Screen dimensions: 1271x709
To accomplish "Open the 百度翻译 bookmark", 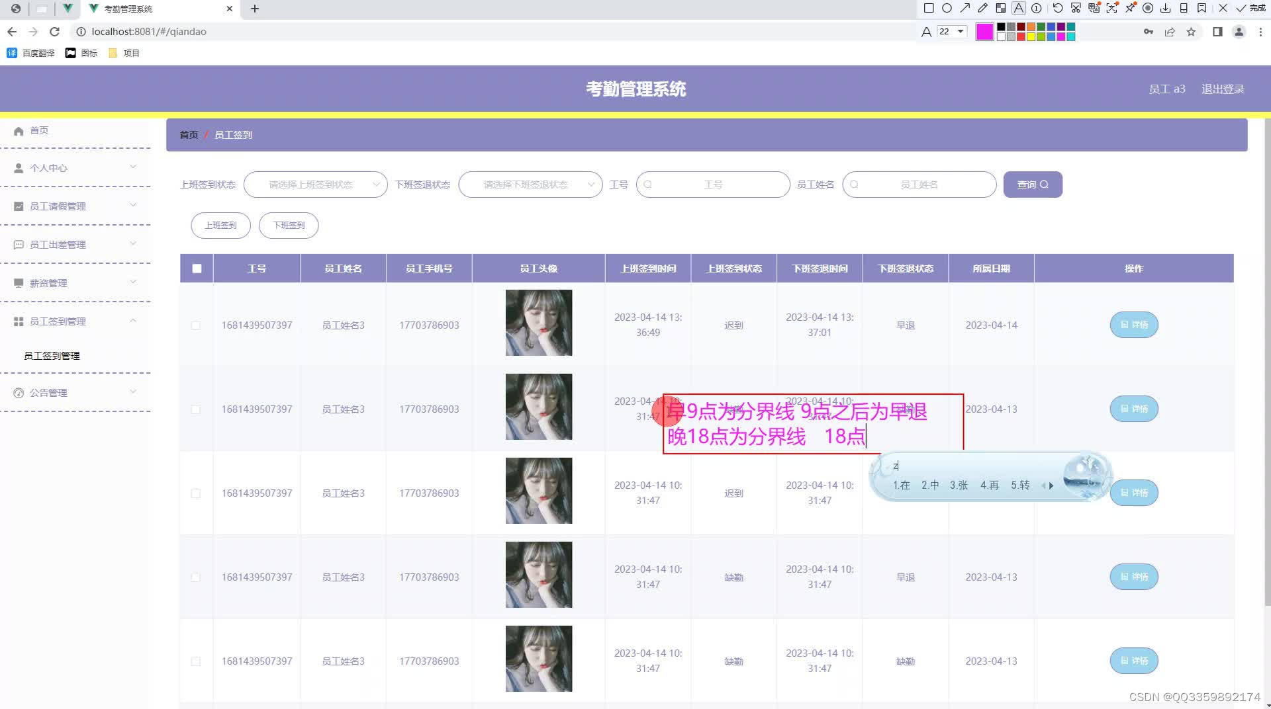I will [x=31, y=53].
